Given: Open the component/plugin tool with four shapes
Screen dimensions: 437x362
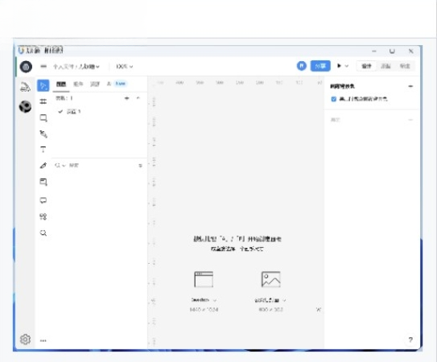Looking at the screenshot, I should (x=43, y=216).
